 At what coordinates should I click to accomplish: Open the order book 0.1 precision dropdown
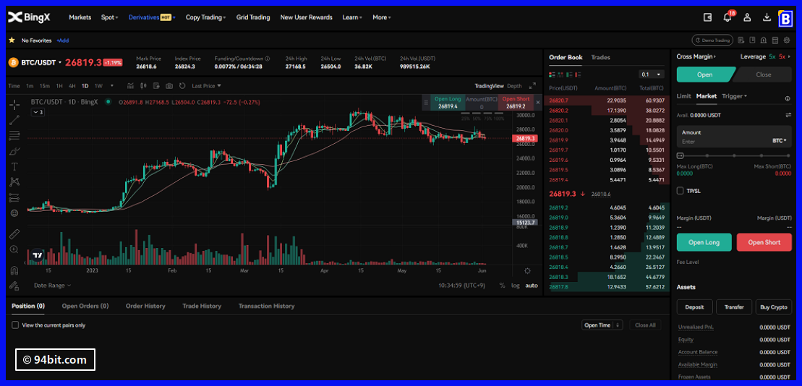[x=652, y=74]
